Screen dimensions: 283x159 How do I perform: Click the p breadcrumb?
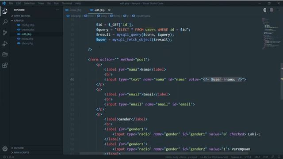(126, 16)
